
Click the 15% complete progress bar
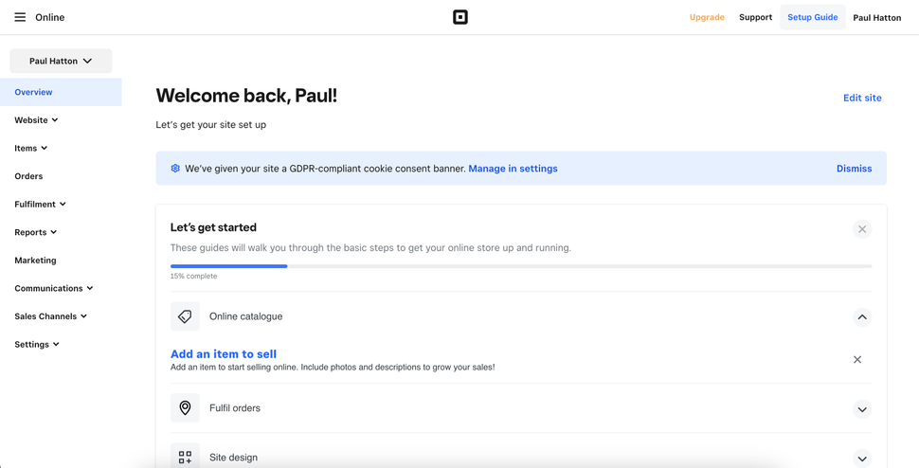point(520,266)
